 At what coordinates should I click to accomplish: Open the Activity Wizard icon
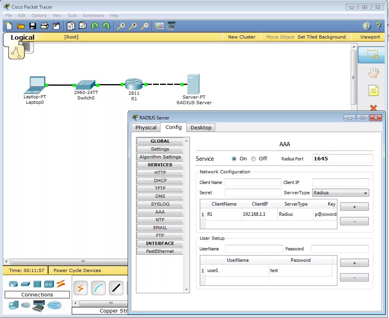point(57,26)
